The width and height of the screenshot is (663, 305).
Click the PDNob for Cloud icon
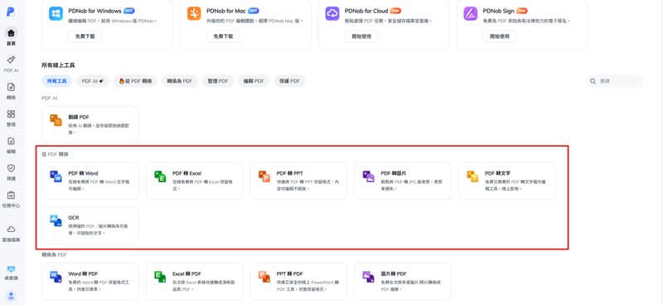(332, 13)
